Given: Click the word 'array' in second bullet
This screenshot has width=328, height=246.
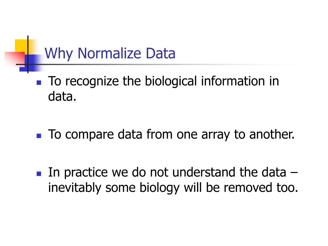Looking at the screenshot, I should (216, 135).
